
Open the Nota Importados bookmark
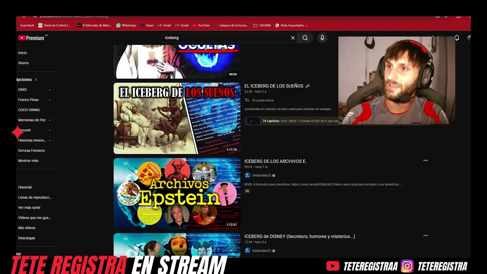click(292, 25)
